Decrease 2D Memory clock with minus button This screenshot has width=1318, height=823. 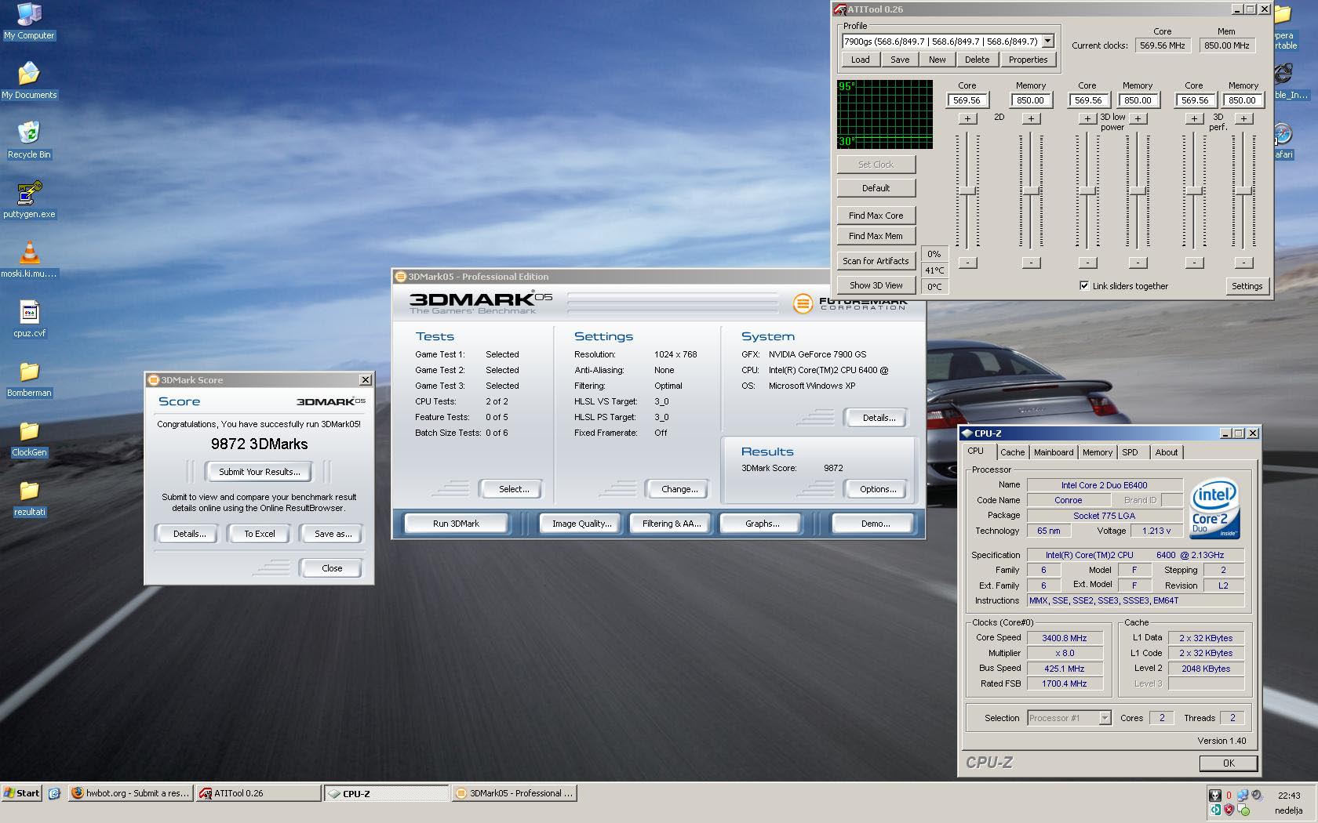pos(1031,263)
